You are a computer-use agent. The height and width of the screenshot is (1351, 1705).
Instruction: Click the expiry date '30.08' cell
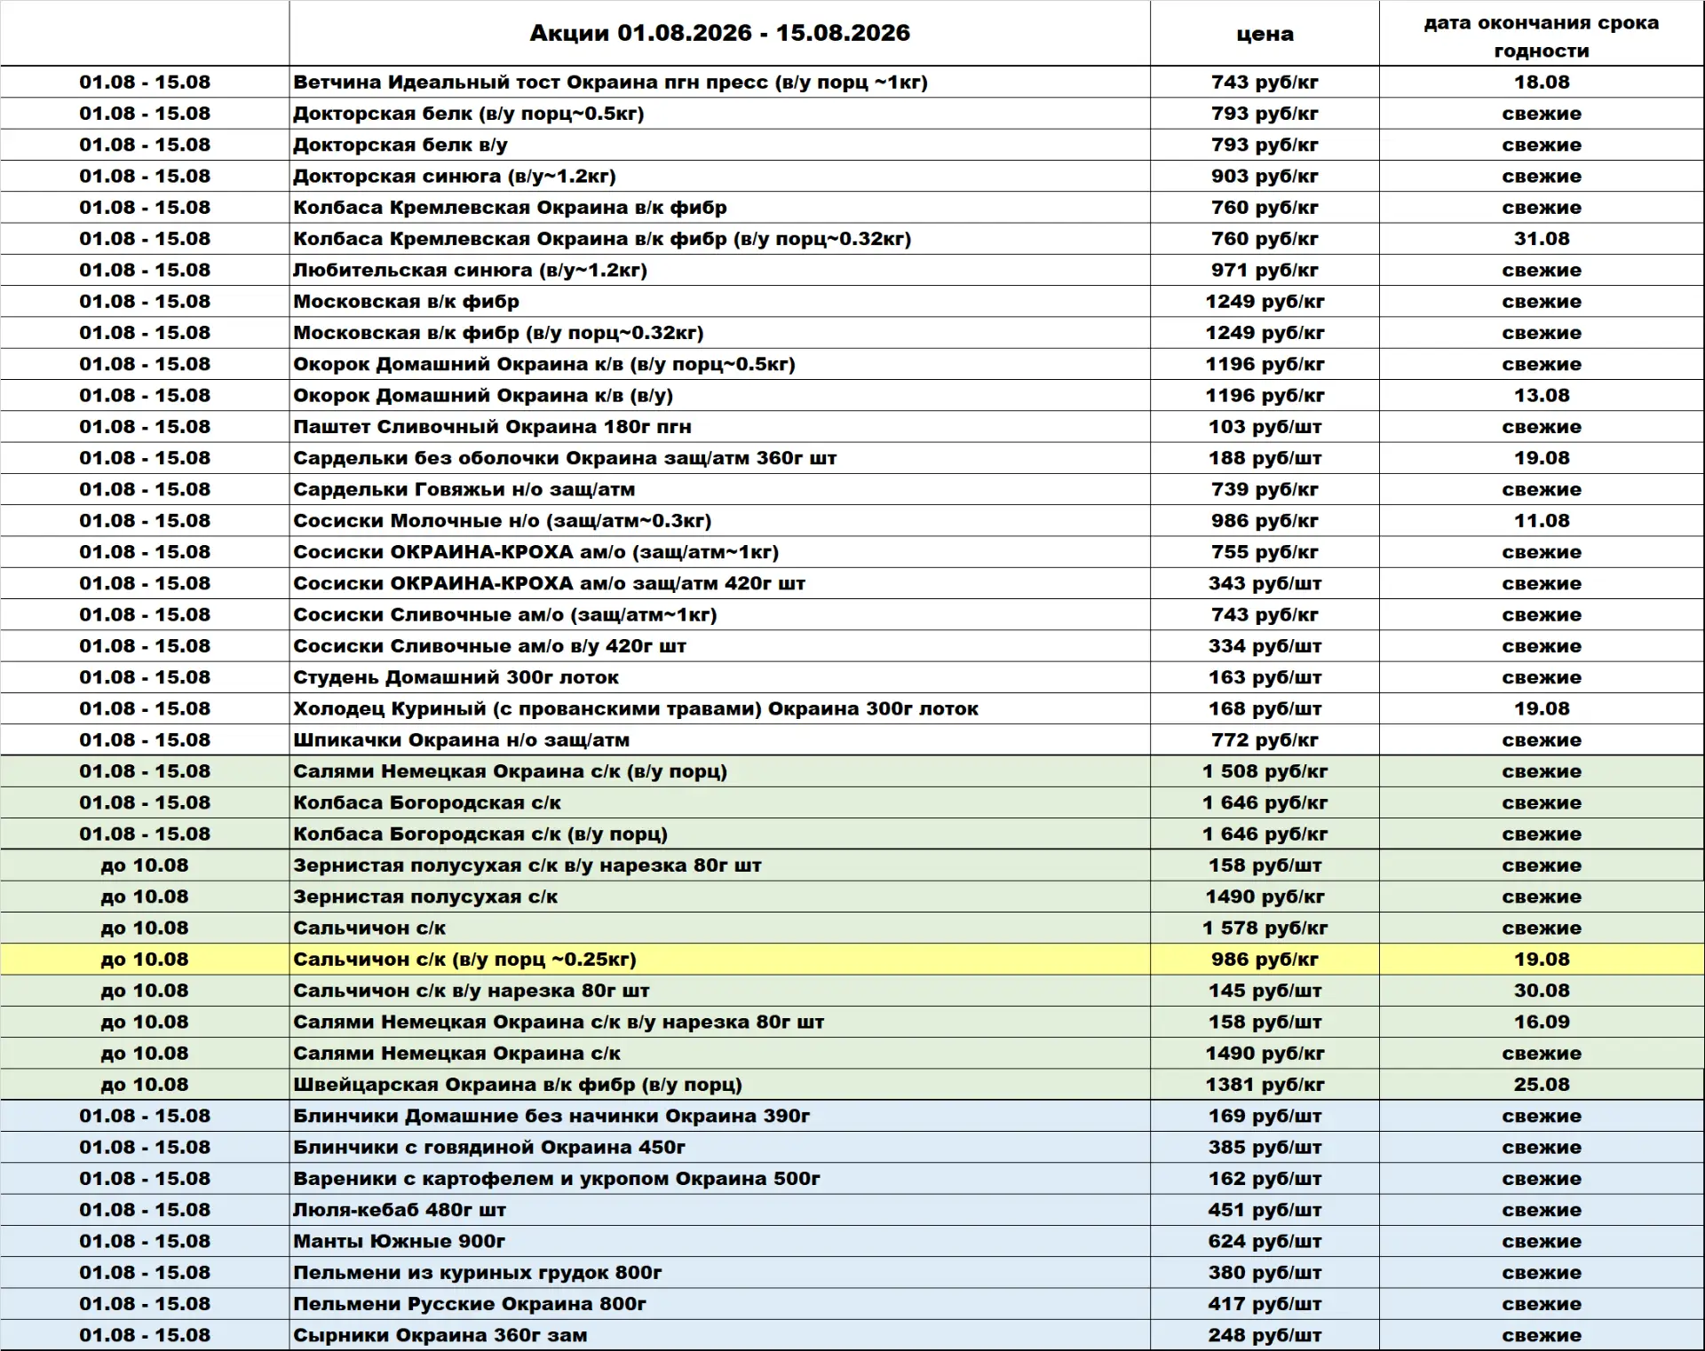(1542, 991)
